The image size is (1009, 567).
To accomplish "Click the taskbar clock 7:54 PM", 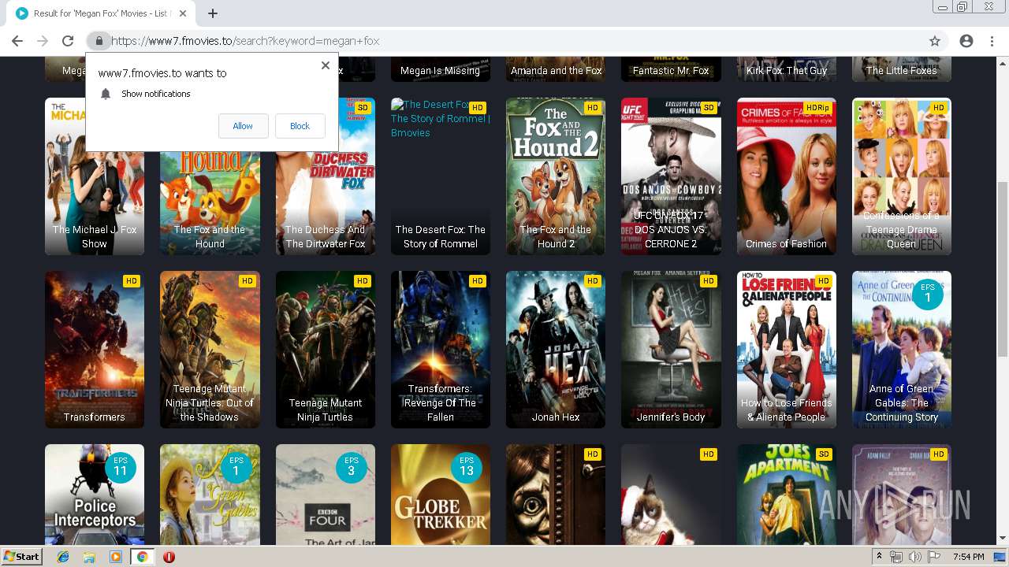I will pos(968,557).
